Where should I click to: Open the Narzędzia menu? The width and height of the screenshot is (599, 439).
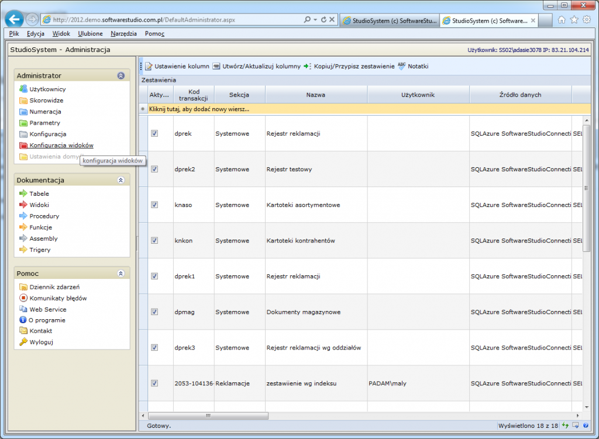pos(123,34)
